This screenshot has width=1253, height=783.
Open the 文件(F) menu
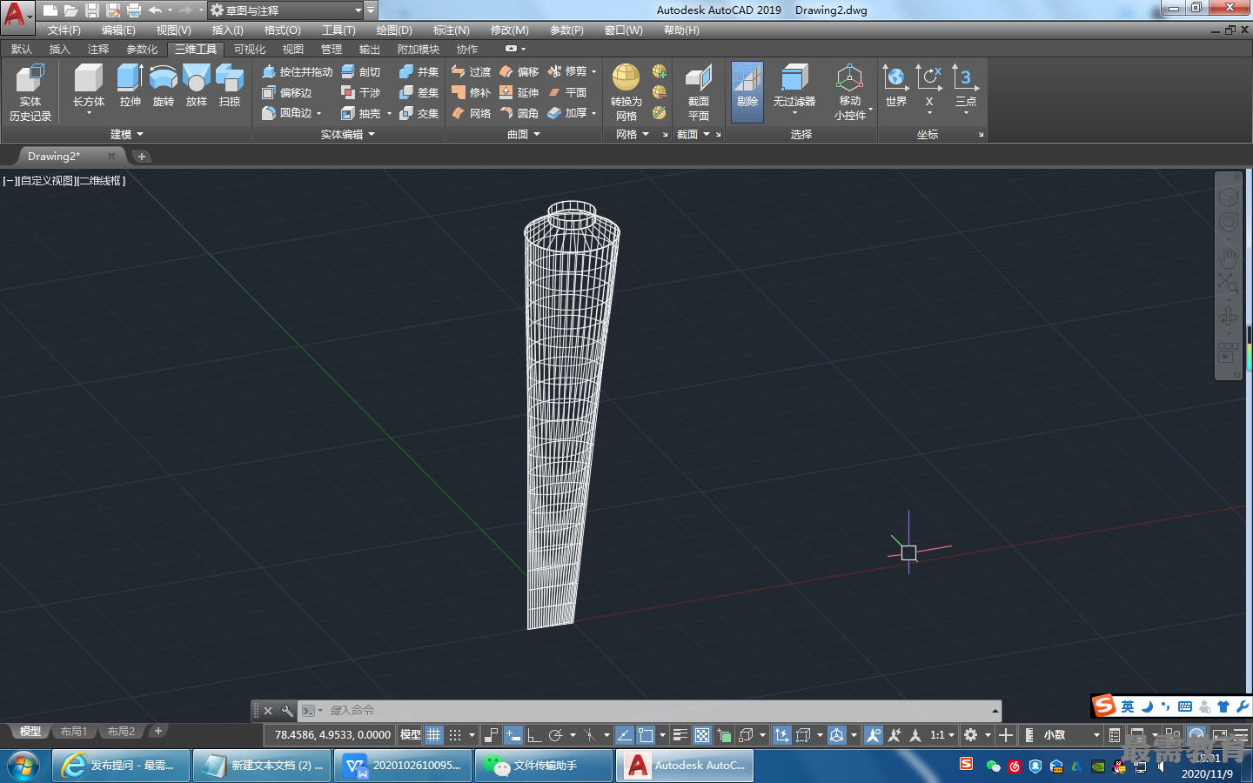pyautogui.click(x=64, y=30)
